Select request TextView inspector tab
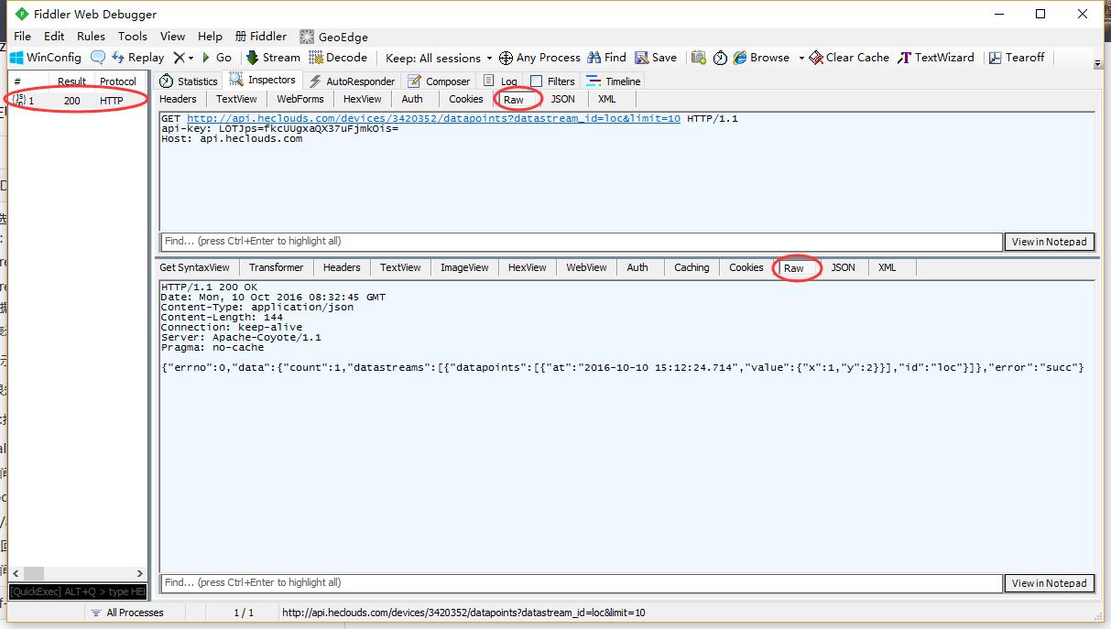This screenshot has height=629, width=1111. click(236, 99)
